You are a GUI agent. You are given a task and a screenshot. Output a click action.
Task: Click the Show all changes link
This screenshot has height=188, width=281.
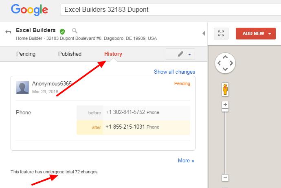[174, 72]
